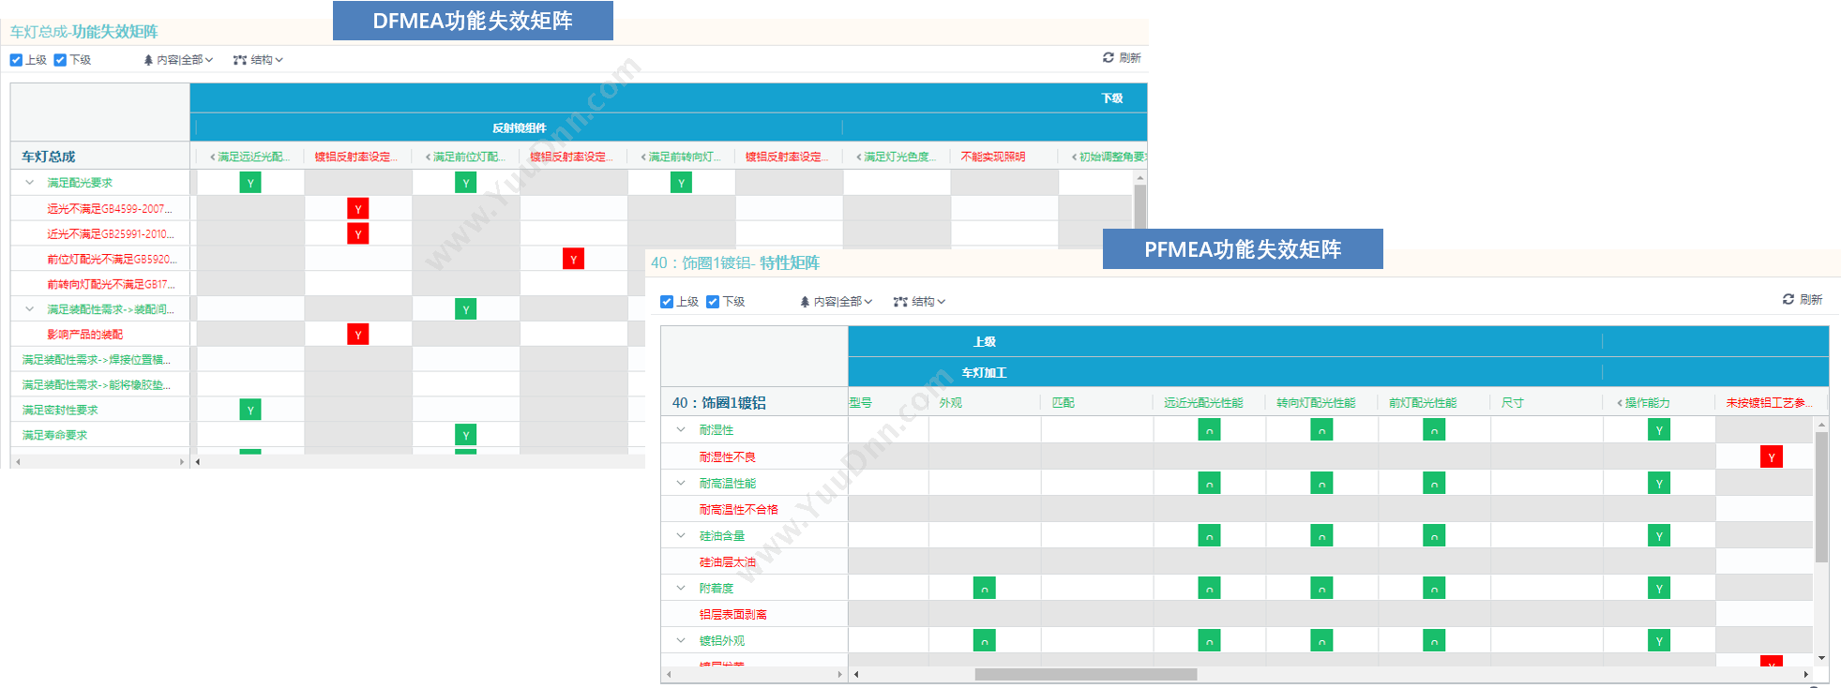Click green Y marker in 满足密封性要求 row
Viewport: 1841px width, 688px height.
(250, 410)
